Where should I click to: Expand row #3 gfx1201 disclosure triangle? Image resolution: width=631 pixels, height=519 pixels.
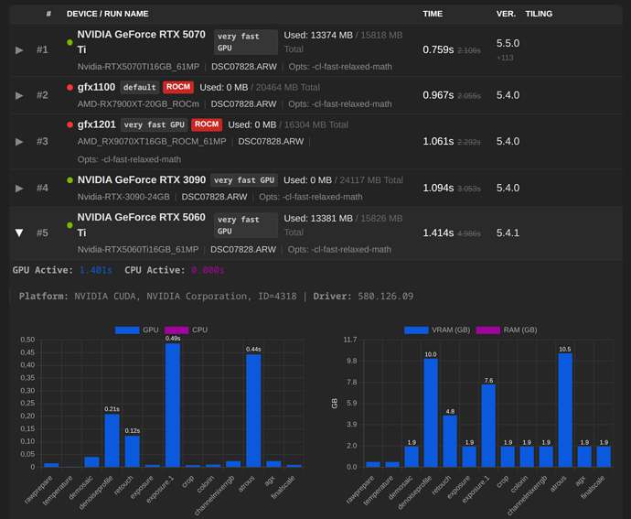coord(19,142)
